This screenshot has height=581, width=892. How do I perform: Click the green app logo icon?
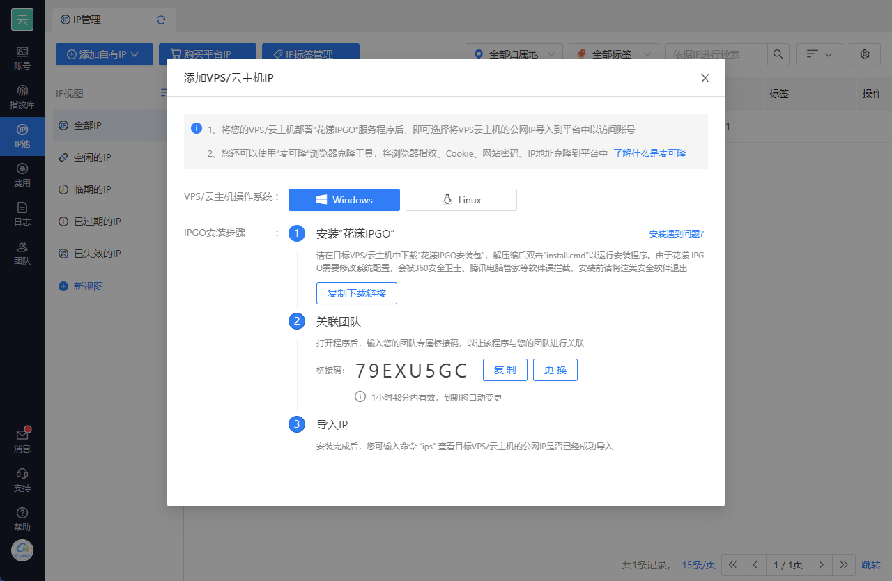click(x=22, y=20)
